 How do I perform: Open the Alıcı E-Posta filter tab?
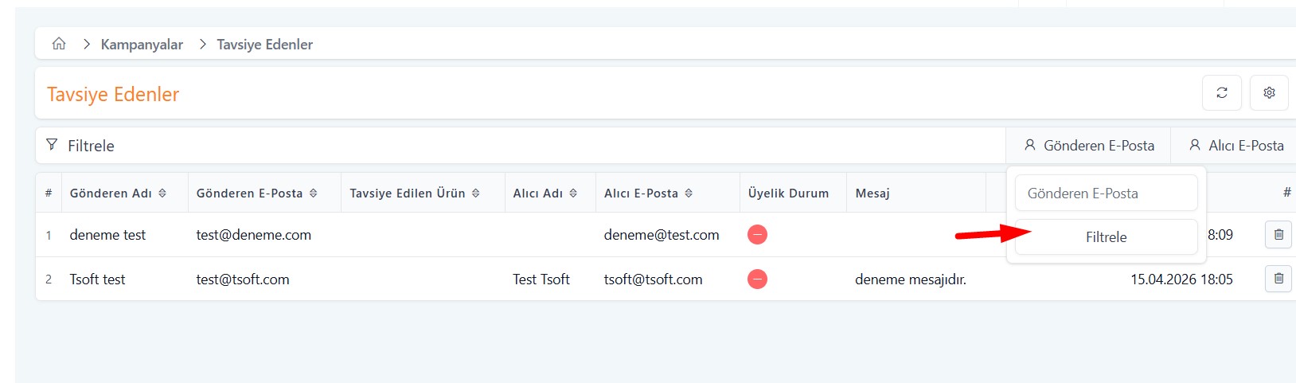(1235, 146)
